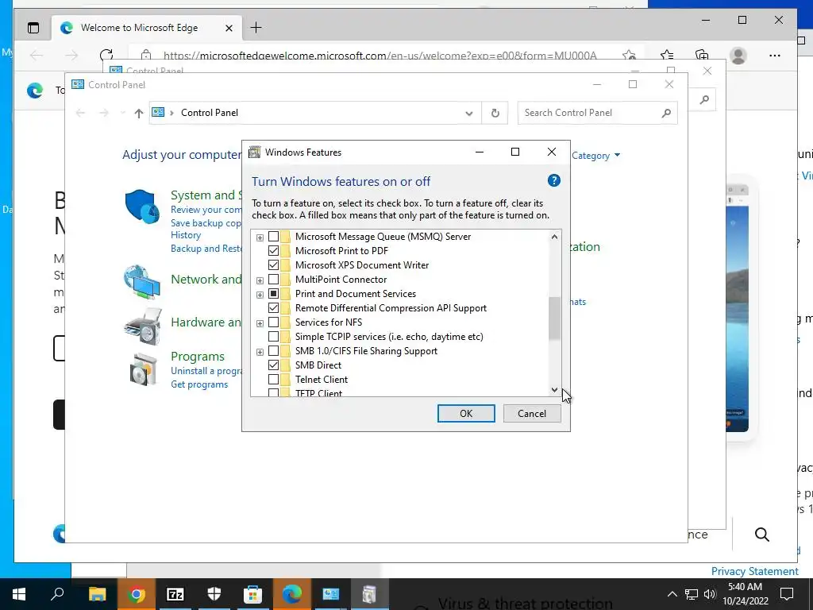813x610 pixels.
Task: View site information lock icon in Edge
Action: coord(146,55)
